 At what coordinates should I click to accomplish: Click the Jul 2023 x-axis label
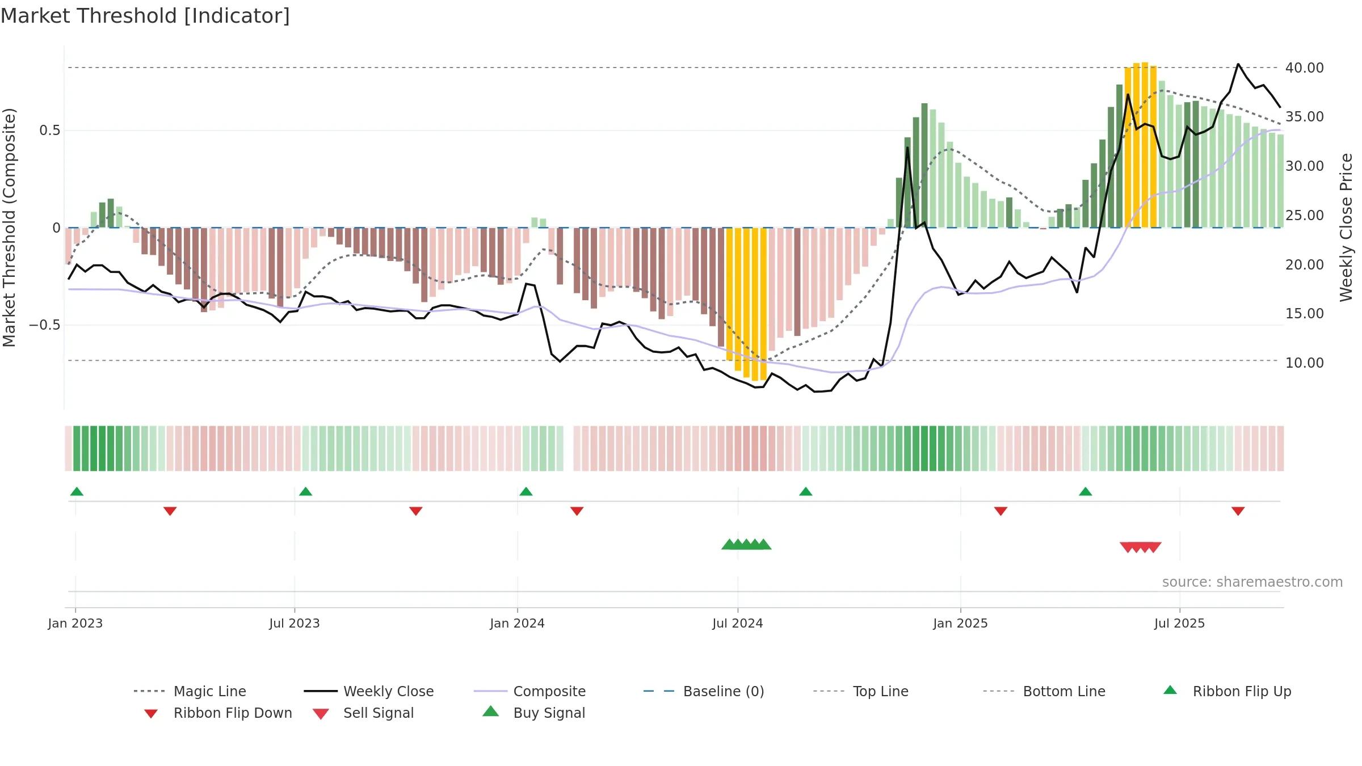[295, 624]
